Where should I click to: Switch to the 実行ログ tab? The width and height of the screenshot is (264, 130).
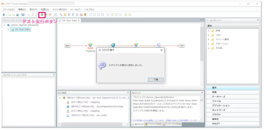click(137, 124)
